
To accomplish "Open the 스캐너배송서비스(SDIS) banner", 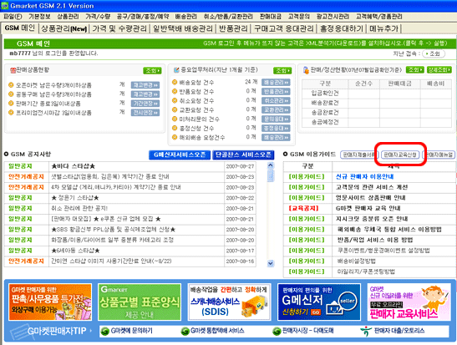I will 229,302.
